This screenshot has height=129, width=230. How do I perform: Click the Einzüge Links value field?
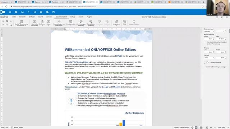tap(209, 52)
